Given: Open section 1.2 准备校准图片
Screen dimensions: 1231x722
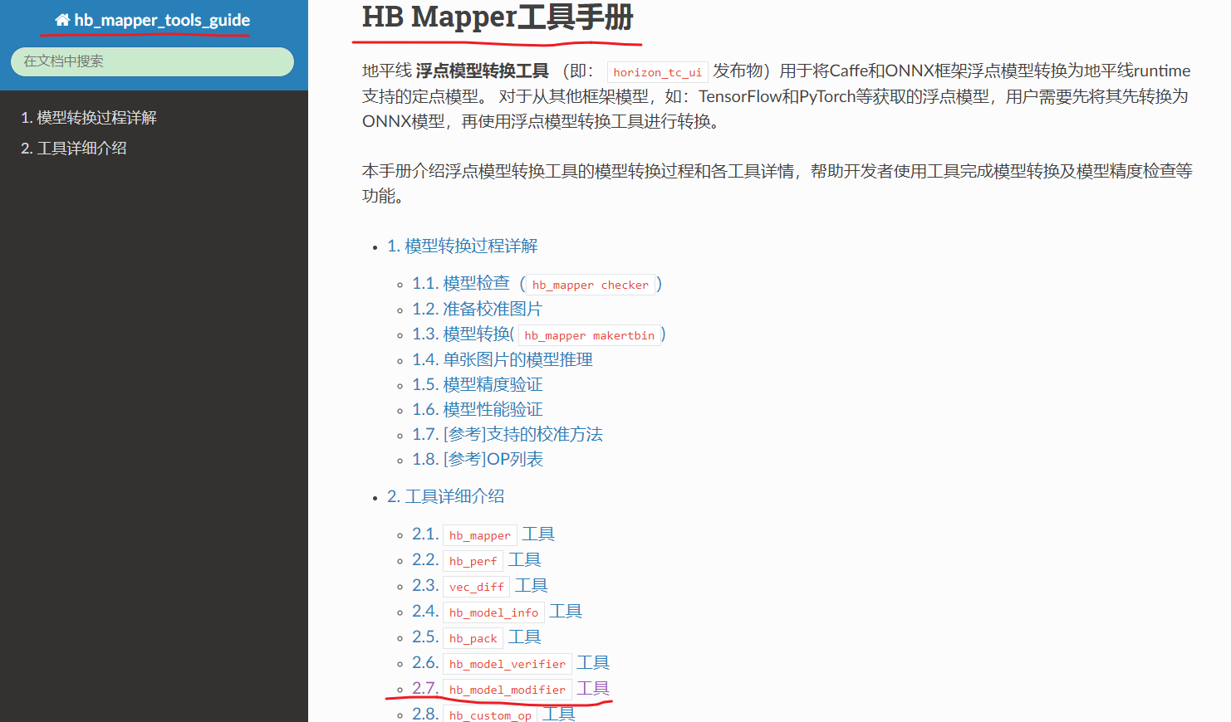Looking at the screenshot, I should tap(477, 310).
